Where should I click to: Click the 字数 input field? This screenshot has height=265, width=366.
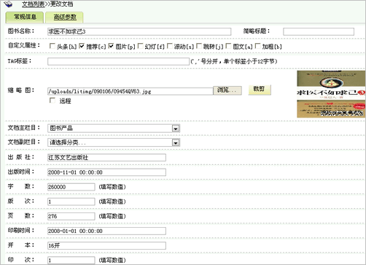71,187
